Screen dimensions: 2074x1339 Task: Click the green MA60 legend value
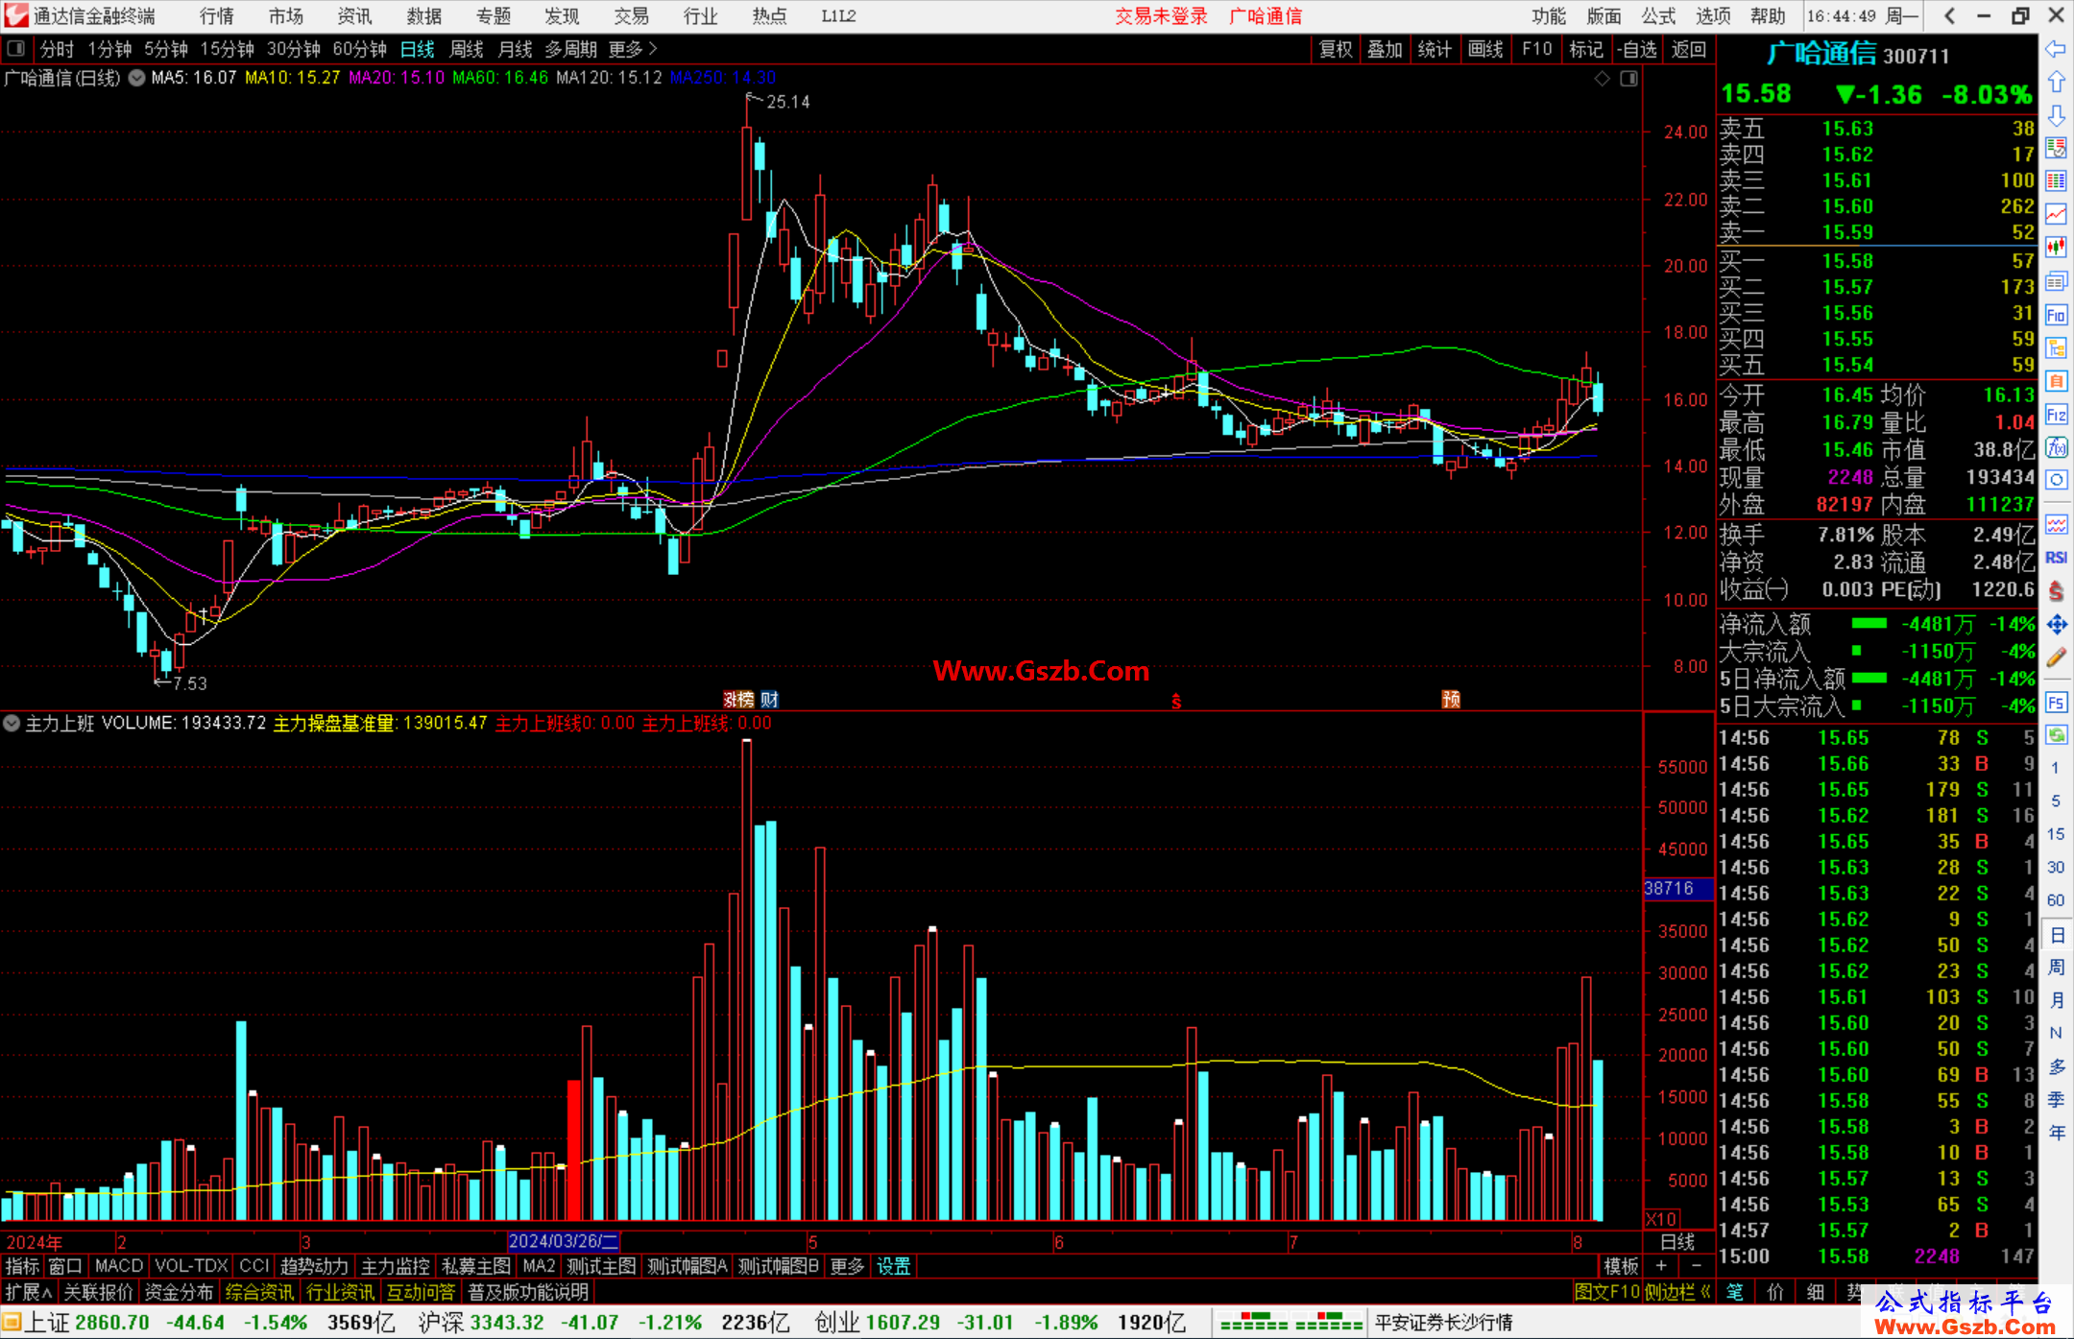click(x=499, y=78)
